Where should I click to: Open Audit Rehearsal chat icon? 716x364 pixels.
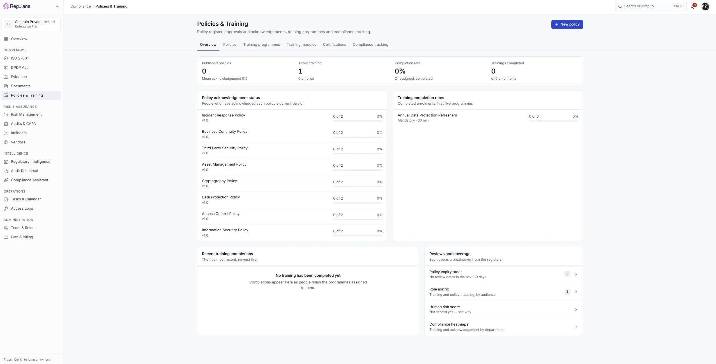coord(6,171)
